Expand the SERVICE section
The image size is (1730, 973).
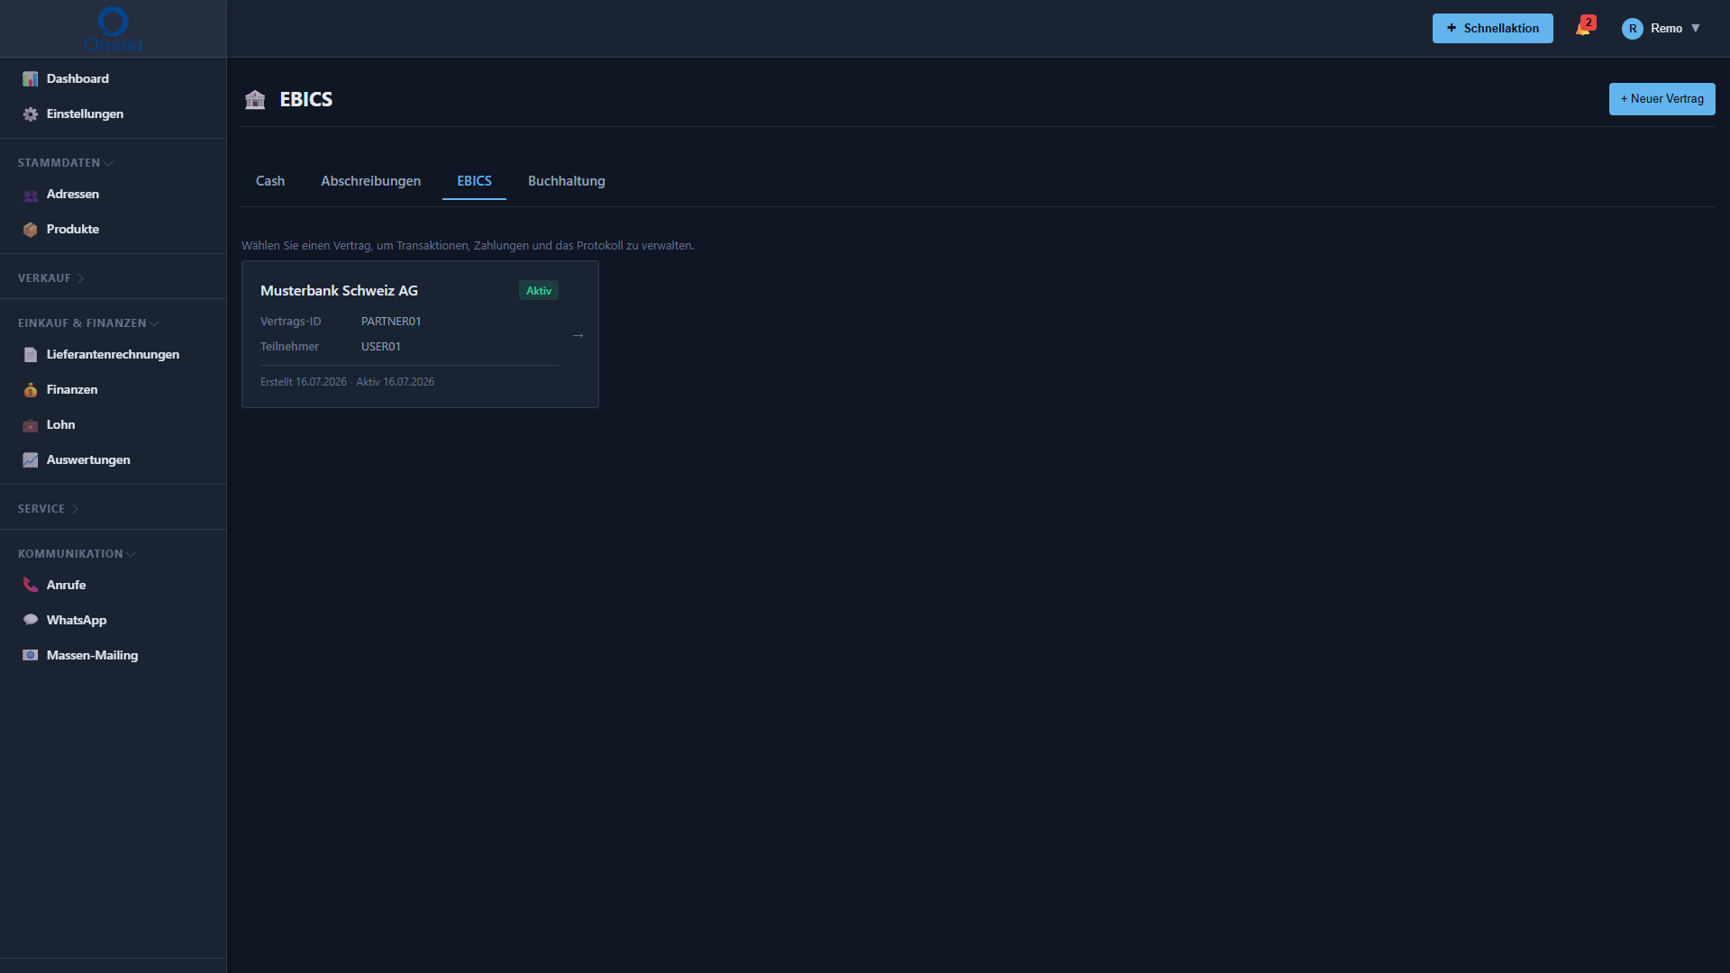coord(48,509)
